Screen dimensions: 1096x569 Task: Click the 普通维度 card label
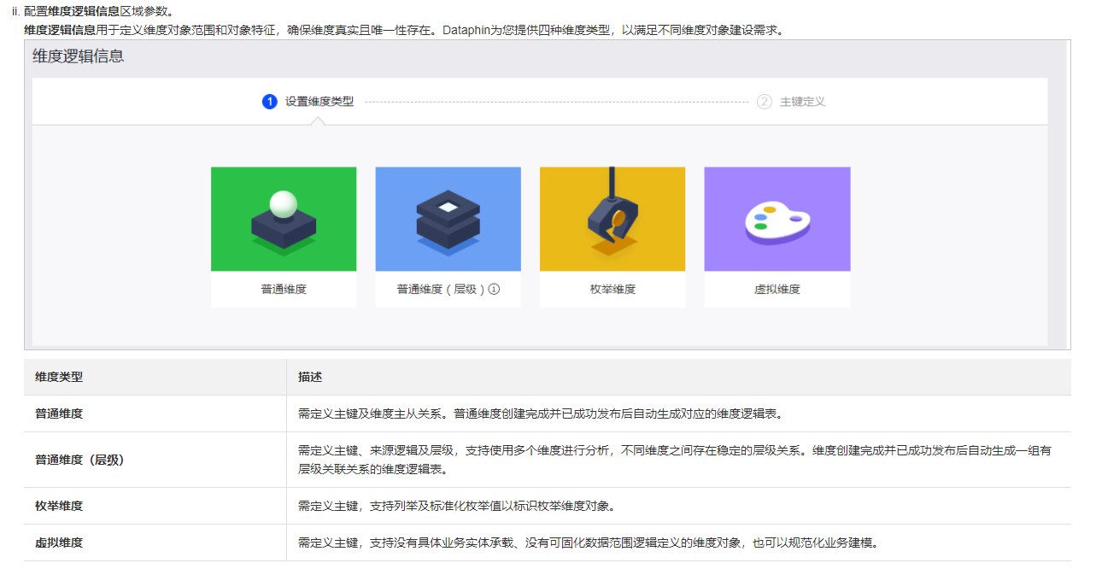tap(284, 290)
